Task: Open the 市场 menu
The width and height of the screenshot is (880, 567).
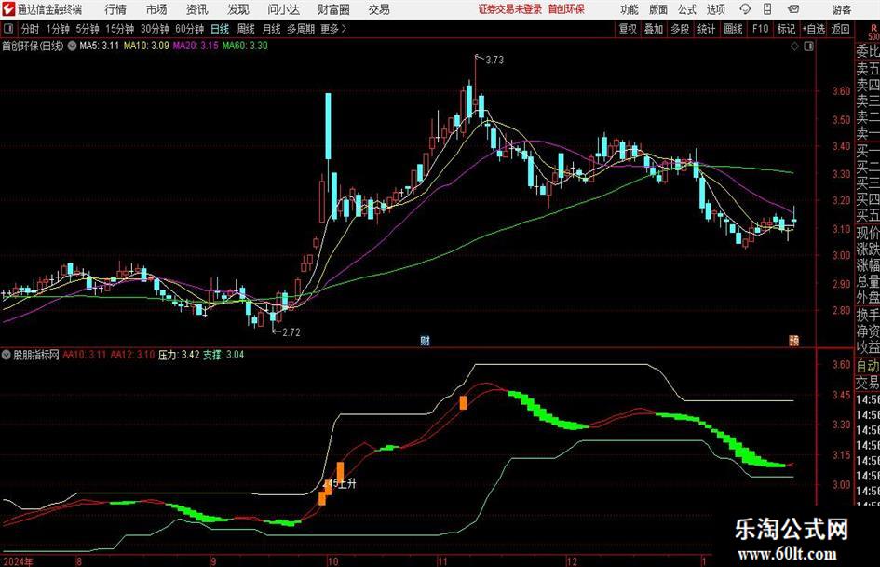Action: tap(156, 9)
